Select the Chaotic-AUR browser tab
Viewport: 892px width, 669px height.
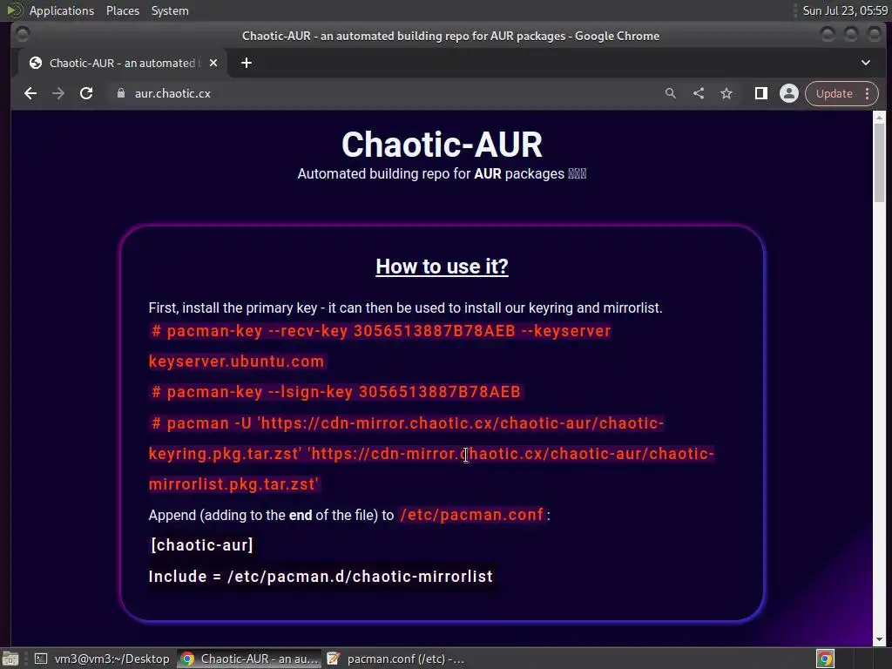coord(122,63)
